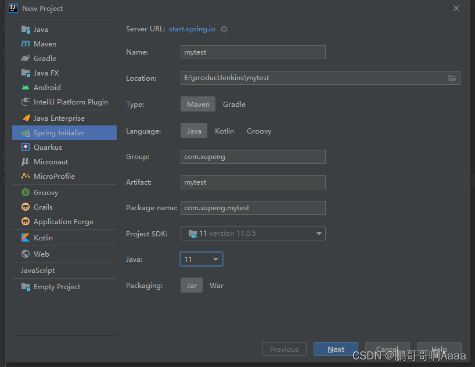
Task: Select Gradle as project type
Action: [234, 105]
